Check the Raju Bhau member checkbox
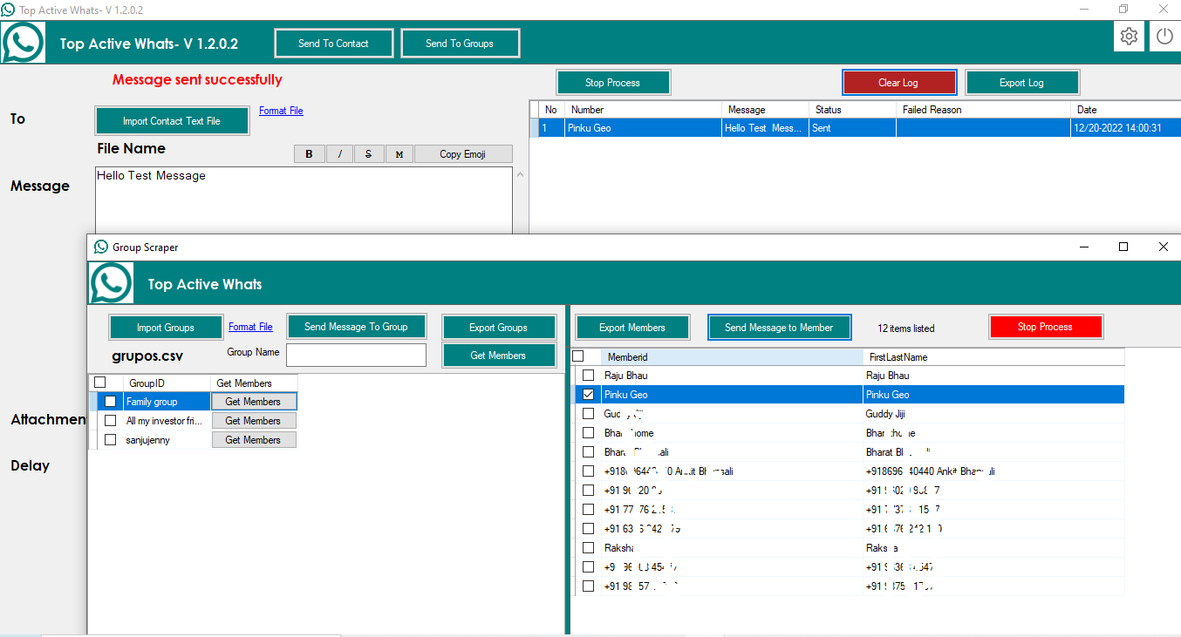Image resolution: width=1181 pixels, height=637 pixels. click(589, 376)
